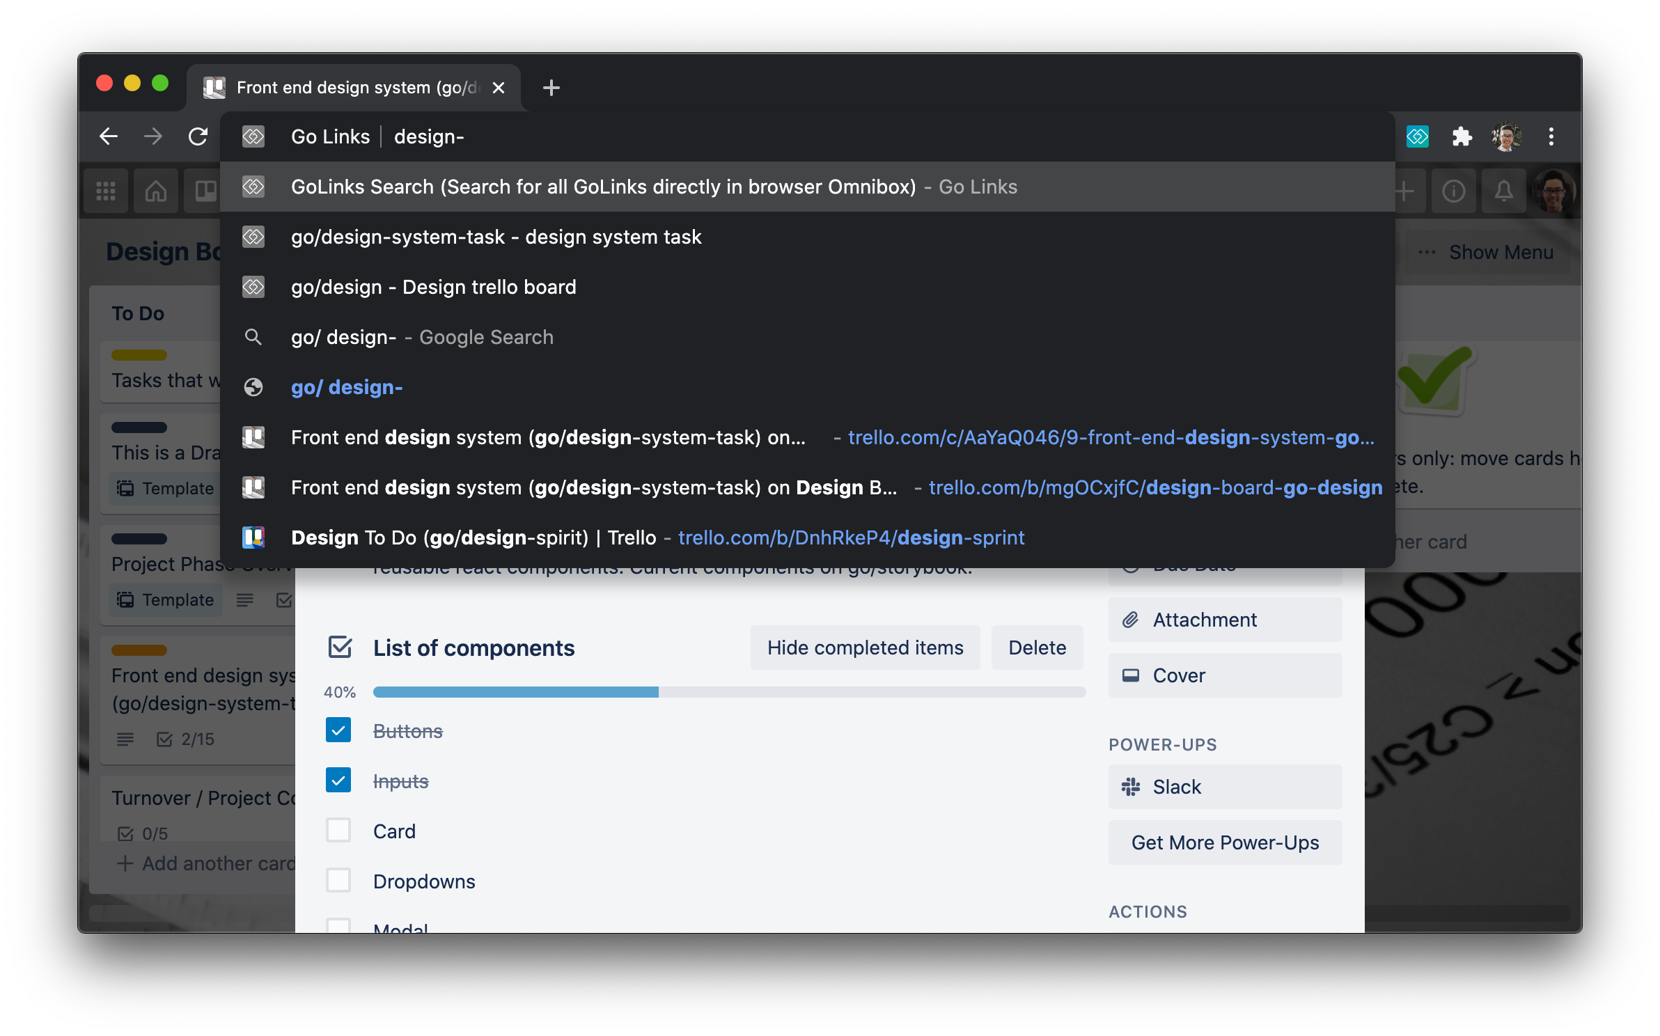Open Trello notifications bell
The image size is (1660, 1036).
pyautogui.click(x=1504, y=191)
